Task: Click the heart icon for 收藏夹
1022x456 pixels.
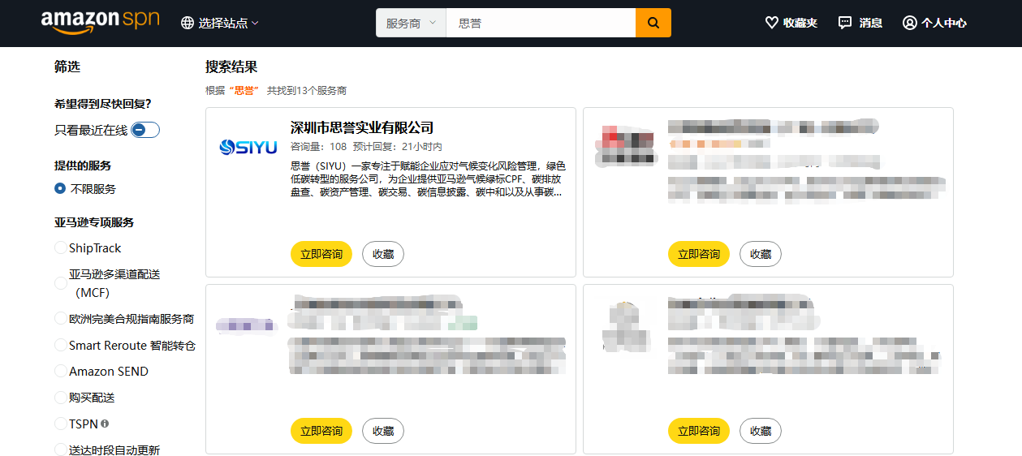Action: 772,23
